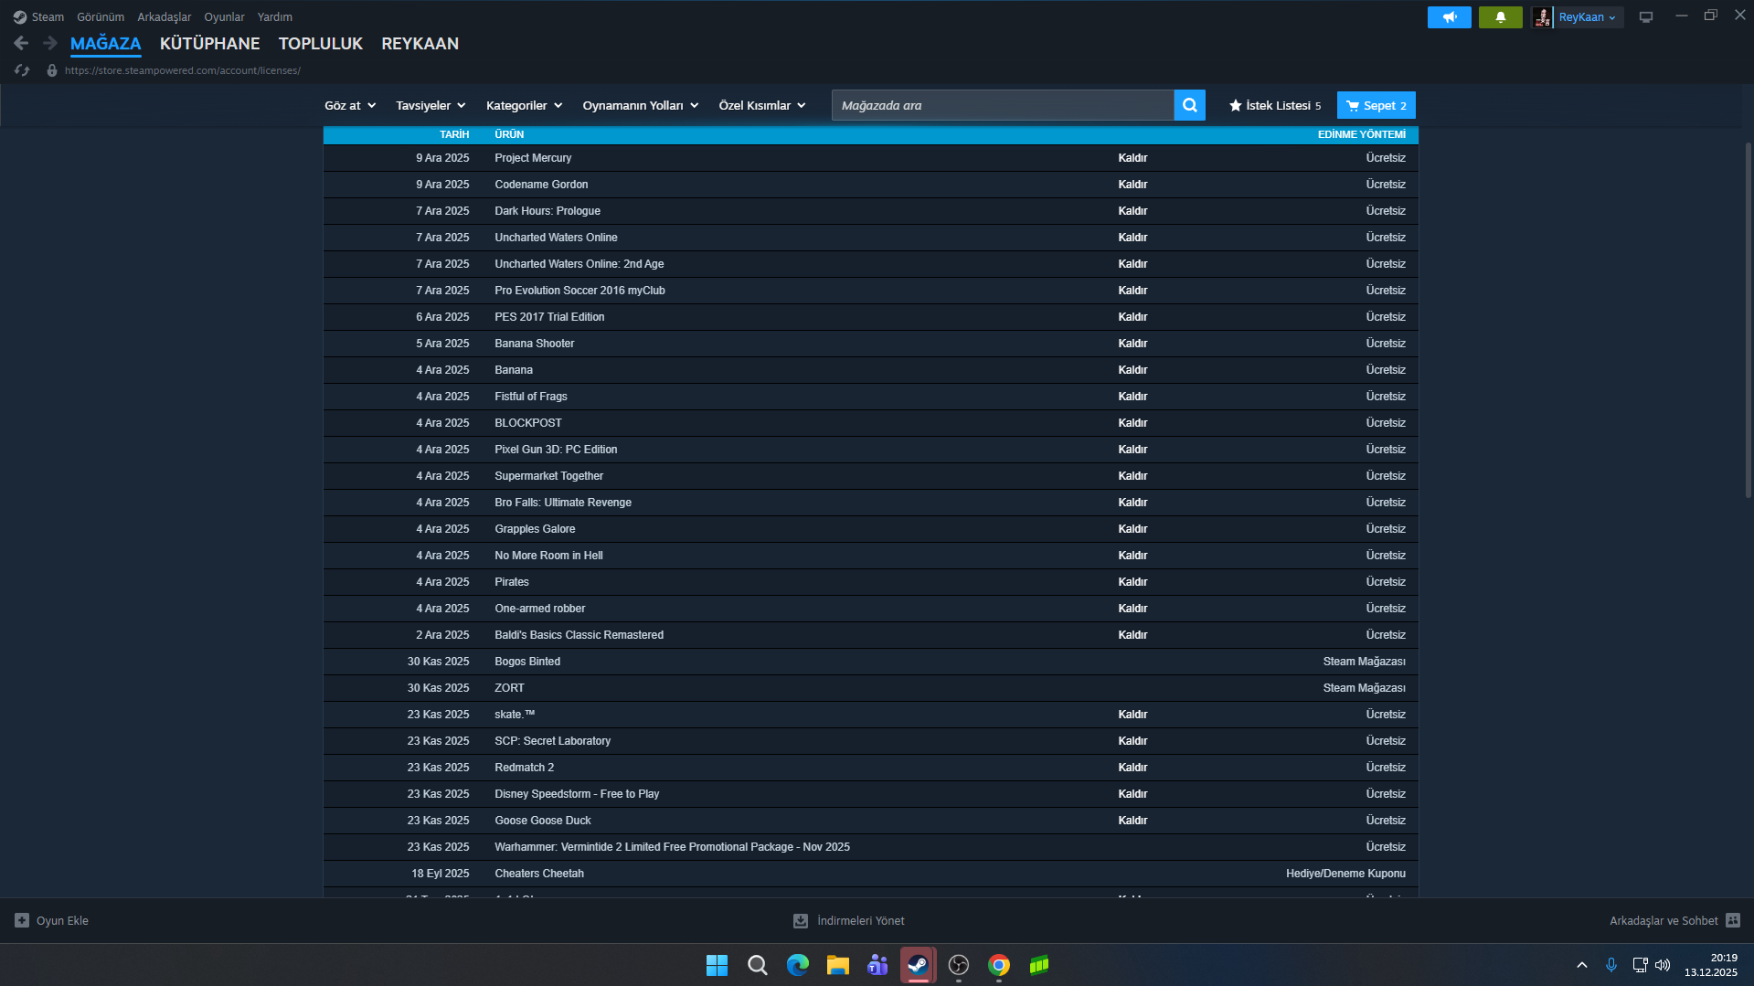Viewport: 1754px width, 986px height.
Task: Click the 'No More Room in Hell' entry
Action: [x=548, y=556]
